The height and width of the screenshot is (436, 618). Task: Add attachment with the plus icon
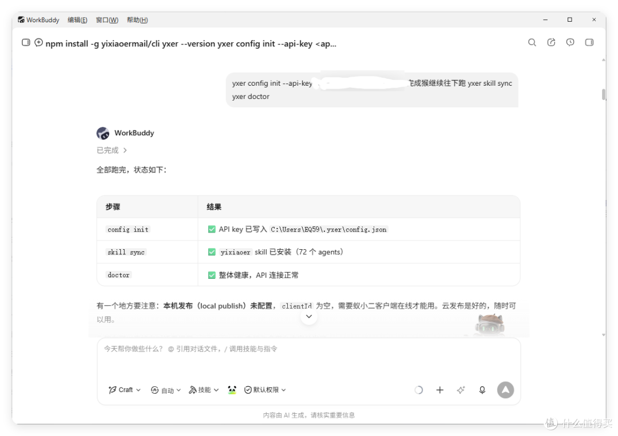(440, 390)
